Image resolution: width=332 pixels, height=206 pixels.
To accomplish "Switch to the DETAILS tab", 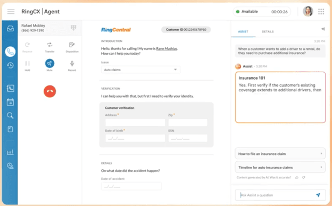I will pos(268,32).
